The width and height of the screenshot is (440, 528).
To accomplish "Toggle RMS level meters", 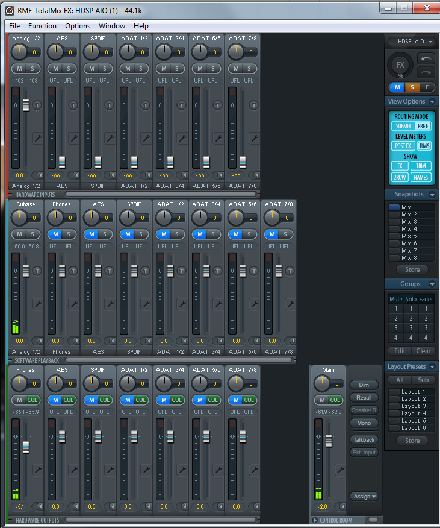I will click(x=424, y=146).
